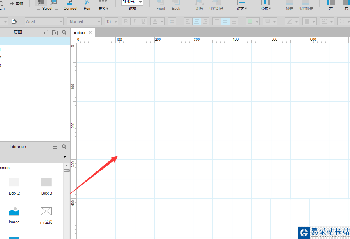Click the Select intersected mode icon
Screen dimensions: 350x239
(x=40, y=3)
